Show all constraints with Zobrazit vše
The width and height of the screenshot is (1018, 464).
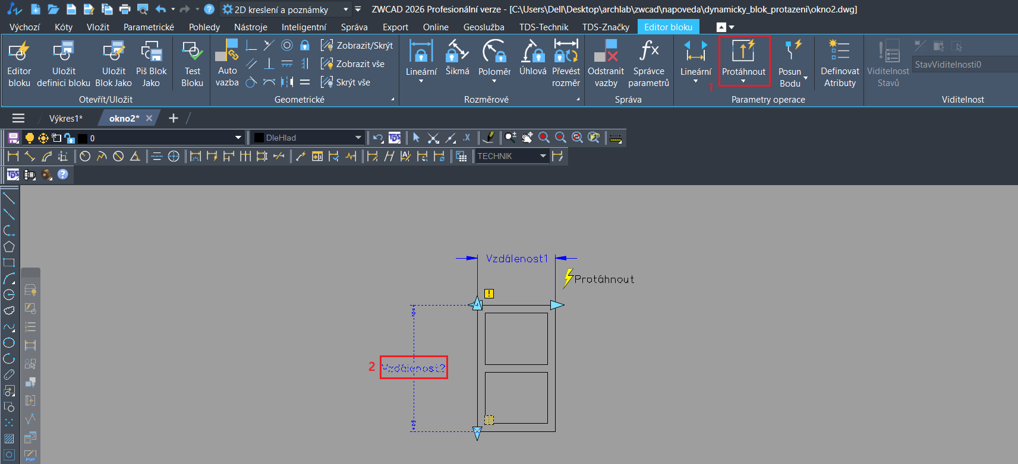[353, 64]
